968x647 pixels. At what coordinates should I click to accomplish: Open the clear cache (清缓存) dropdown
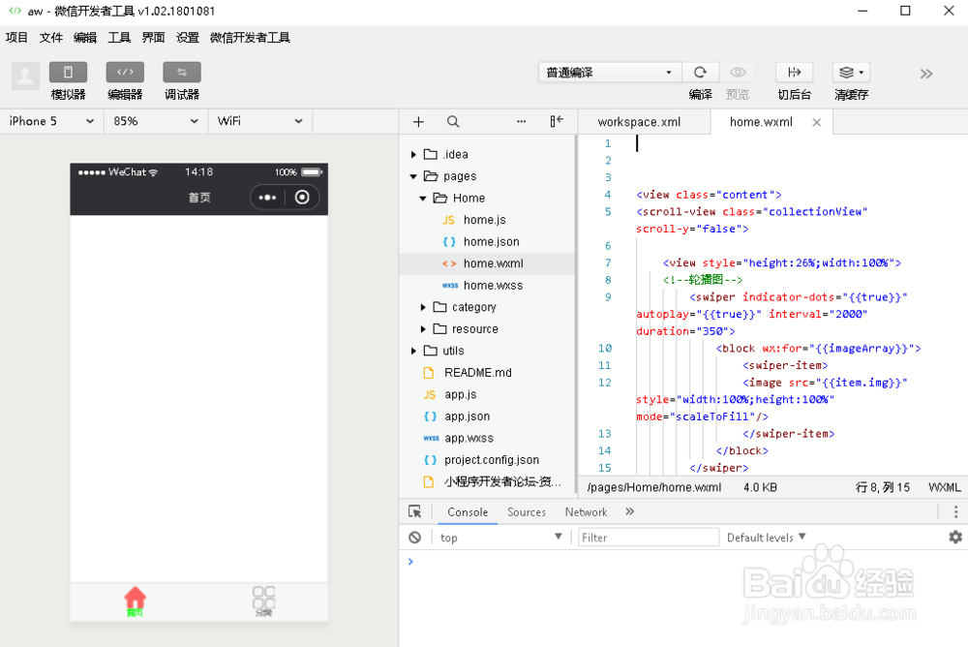click(x=851, y=73)
